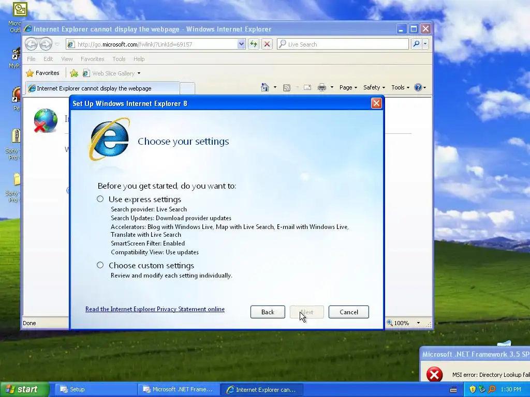Expand the zoom level dropdown arrow
This screenshot has height=397, width=530.
point(418,323)
